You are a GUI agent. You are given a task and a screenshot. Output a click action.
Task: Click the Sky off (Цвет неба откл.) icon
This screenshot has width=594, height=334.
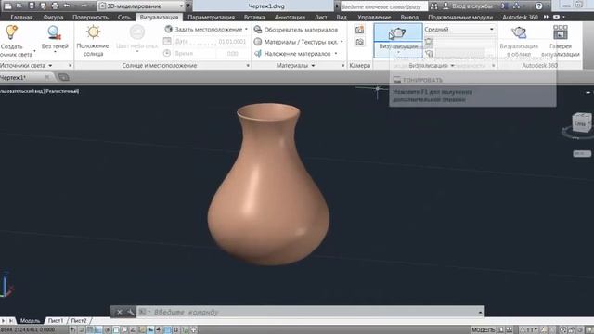[136, 32]
